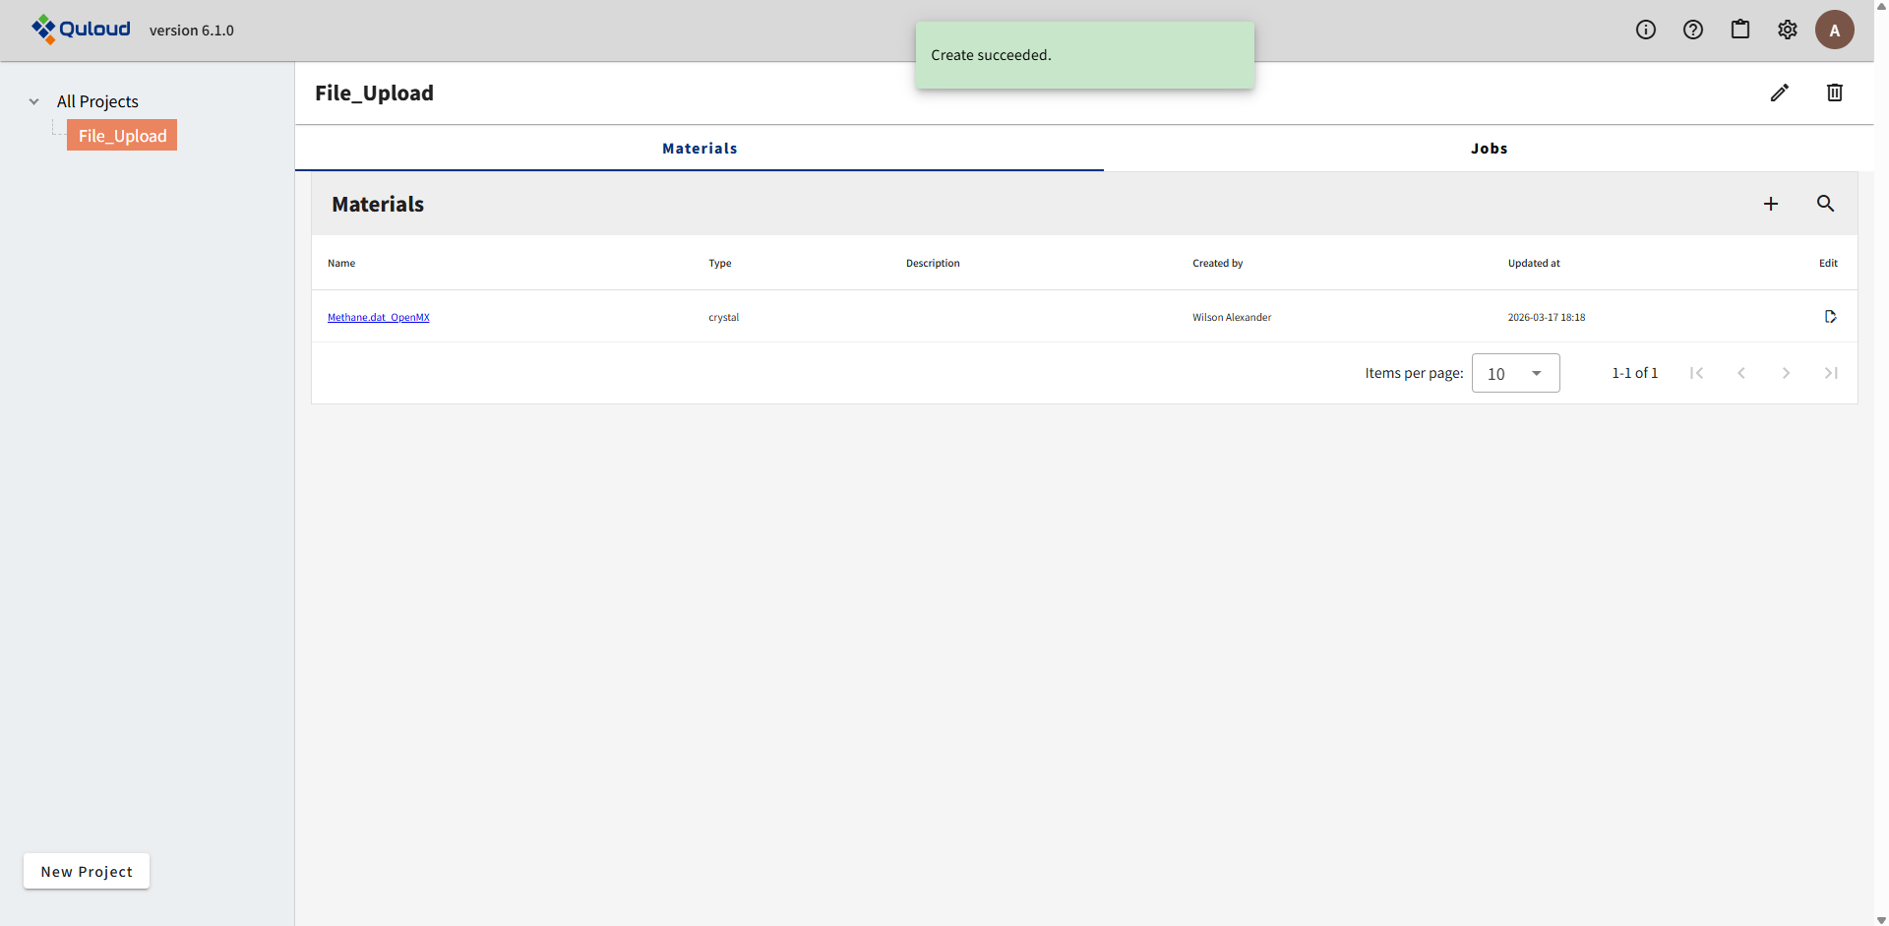Click the Name column header
Image resolution: width=1889 pixels, height=926 pixels.
[x=341, y=263]
